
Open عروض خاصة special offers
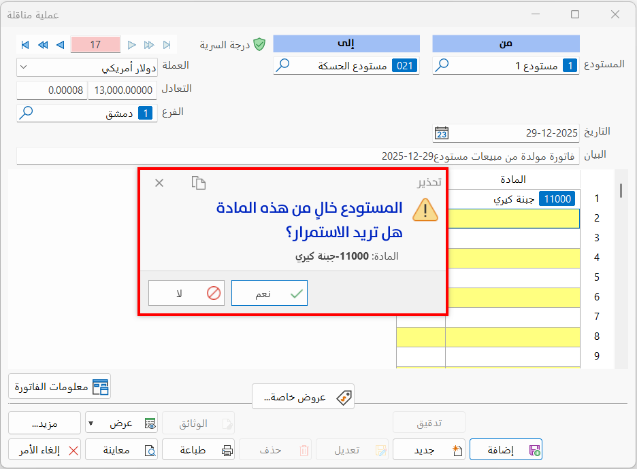303,397
